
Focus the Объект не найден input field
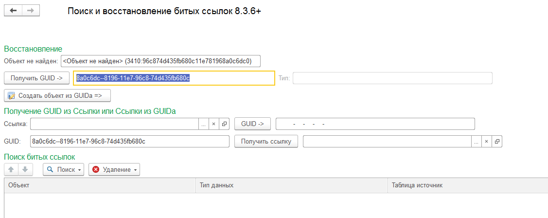click(160, 61)
